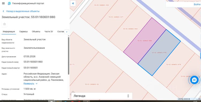Click parcel labeled 55:01:160601:654 on map

130,29
